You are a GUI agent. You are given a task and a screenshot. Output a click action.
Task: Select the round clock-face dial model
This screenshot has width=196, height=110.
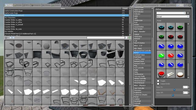coord(180,74)
